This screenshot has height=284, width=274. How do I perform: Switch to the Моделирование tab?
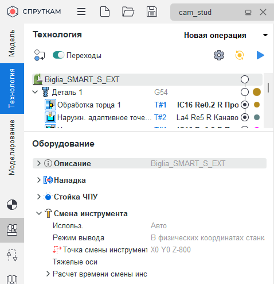click(11, 148)
